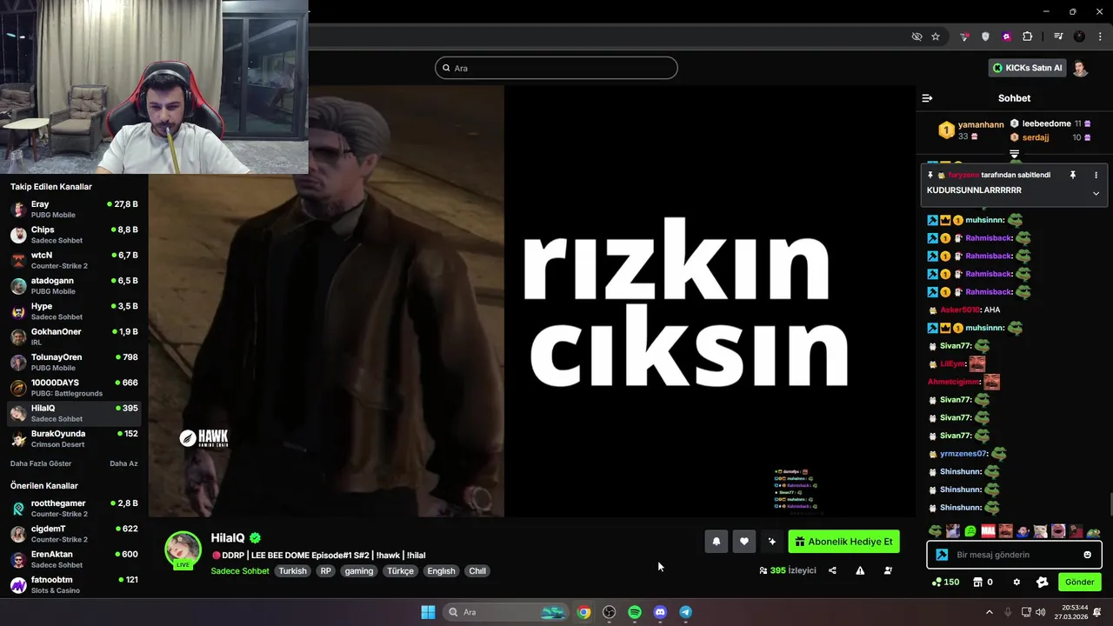The width and height of the screenshot is (1113, 626).
Task: Click the Chill tag
Action: 477,571
